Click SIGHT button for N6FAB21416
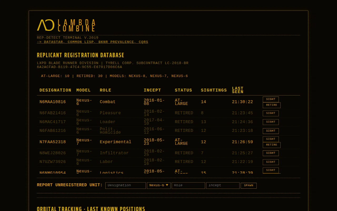337x211 pixels. 271,113
